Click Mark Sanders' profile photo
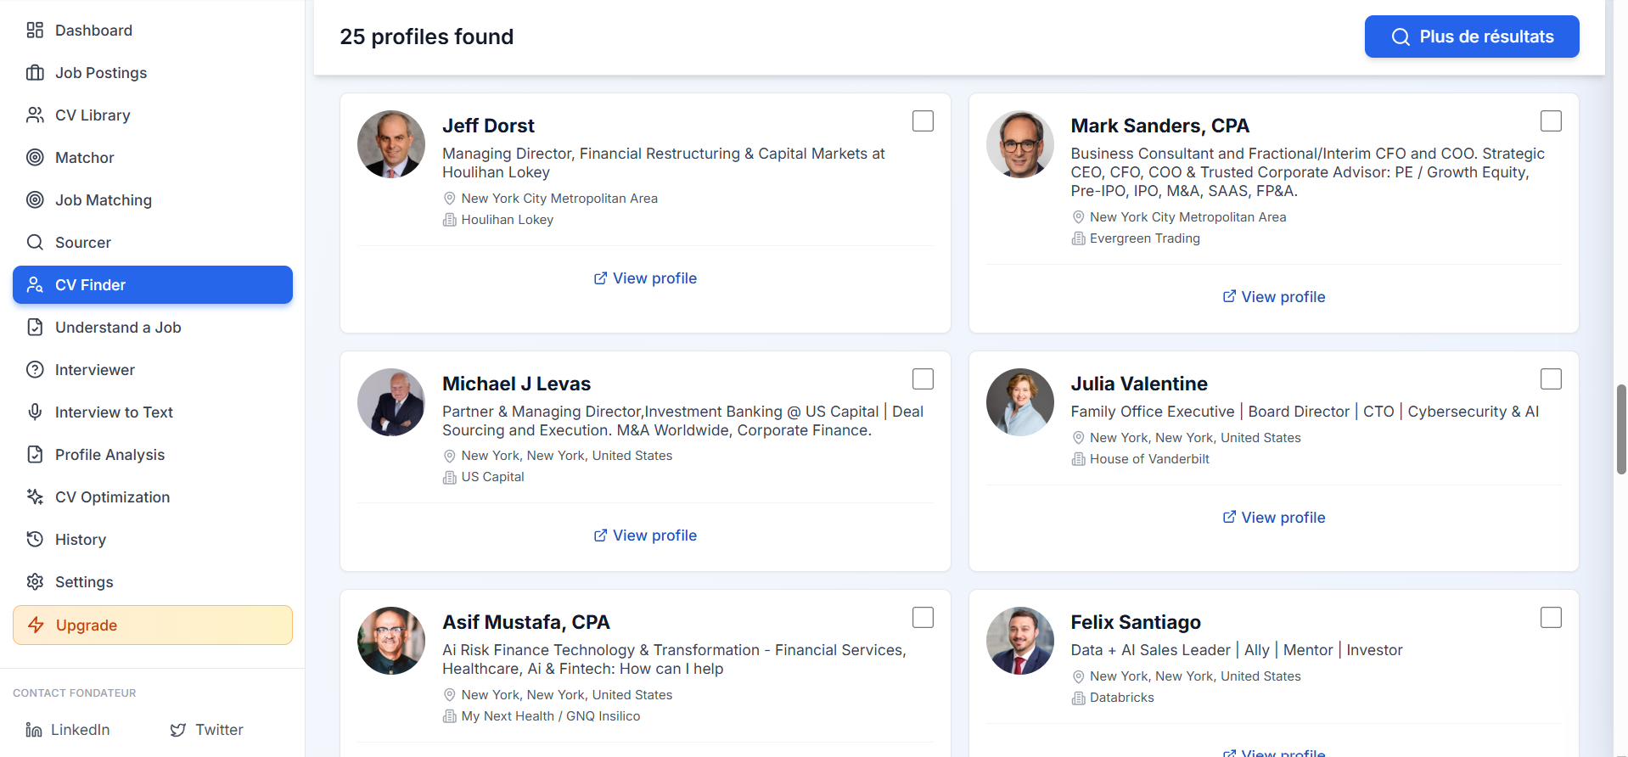 pyautogui.click(x=1019, y=144)
